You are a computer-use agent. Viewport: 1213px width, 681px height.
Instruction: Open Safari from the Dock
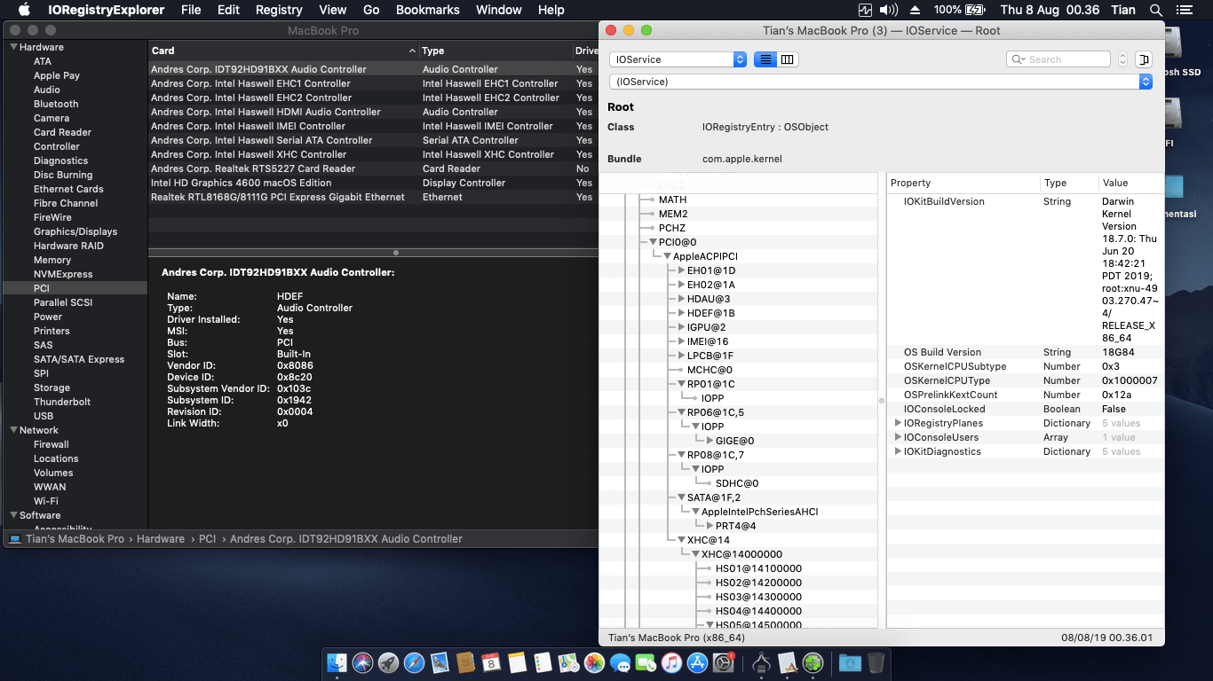pyautogui.click(x=414, y=662)
